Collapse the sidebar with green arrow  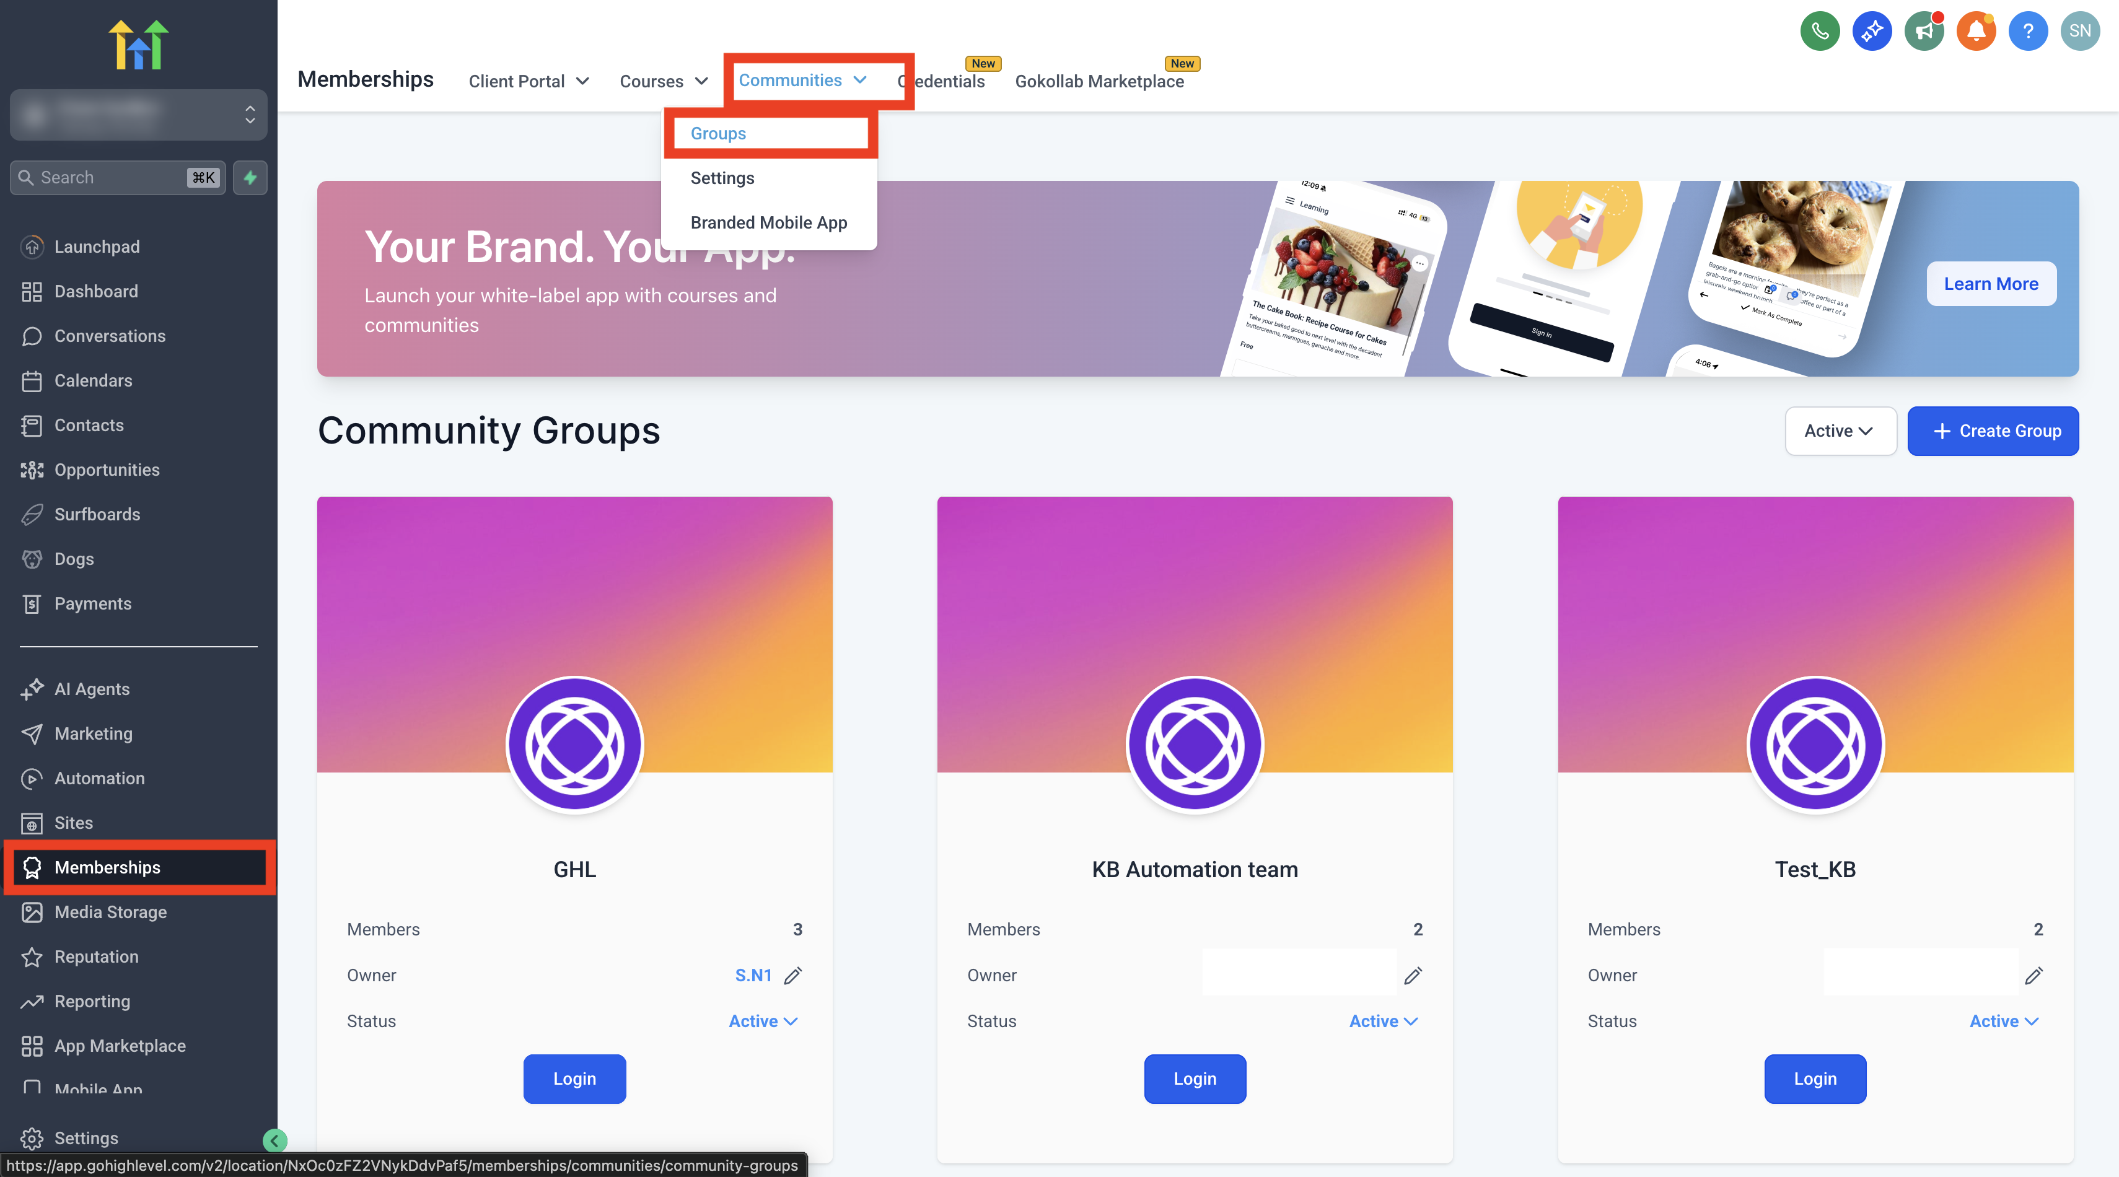[x=274, y=1140]
